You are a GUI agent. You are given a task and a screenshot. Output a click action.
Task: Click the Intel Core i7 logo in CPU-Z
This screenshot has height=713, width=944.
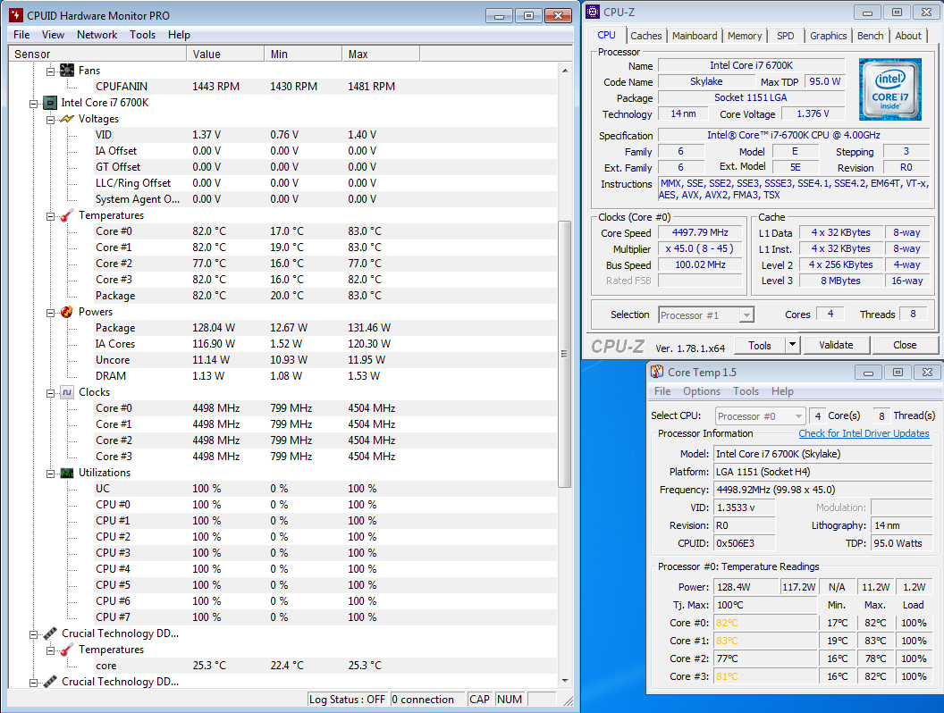coord(889,88)
